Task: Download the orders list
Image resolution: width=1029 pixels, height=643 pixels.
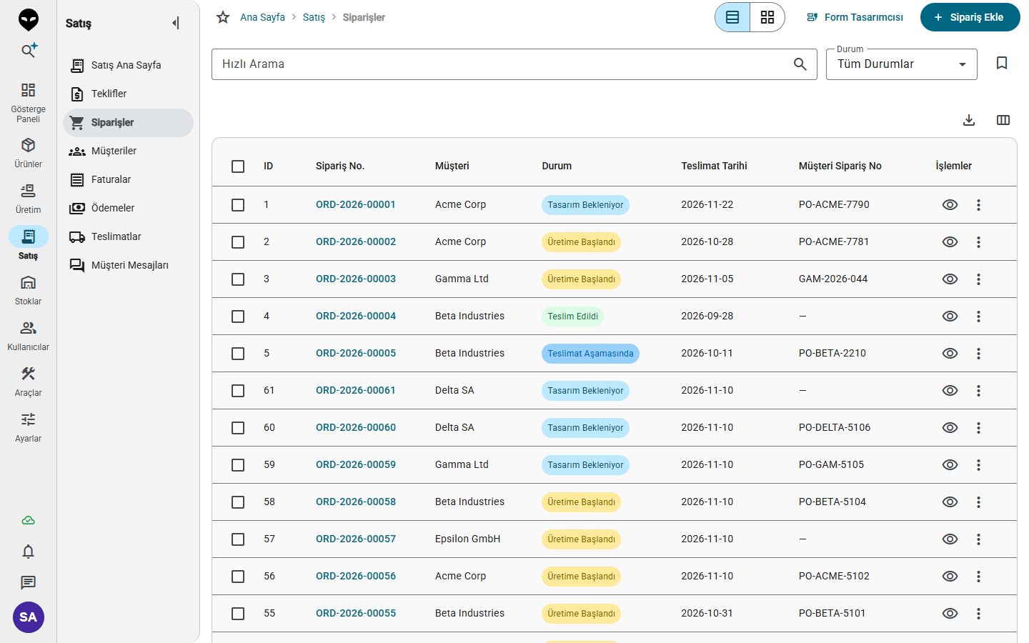Action: [969, 120]
